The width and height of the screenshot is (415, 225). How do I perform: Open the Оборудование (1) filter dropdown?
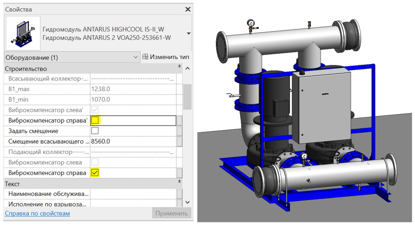(136, 57)
